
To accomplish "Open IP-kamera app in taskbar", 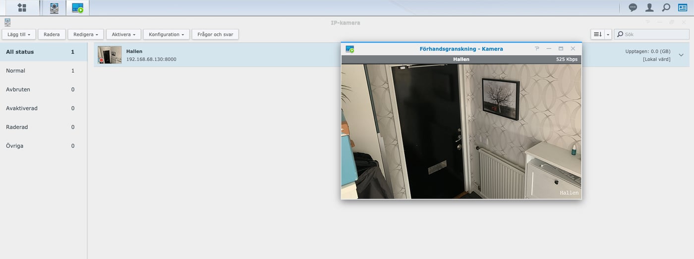I will [54, 7].
